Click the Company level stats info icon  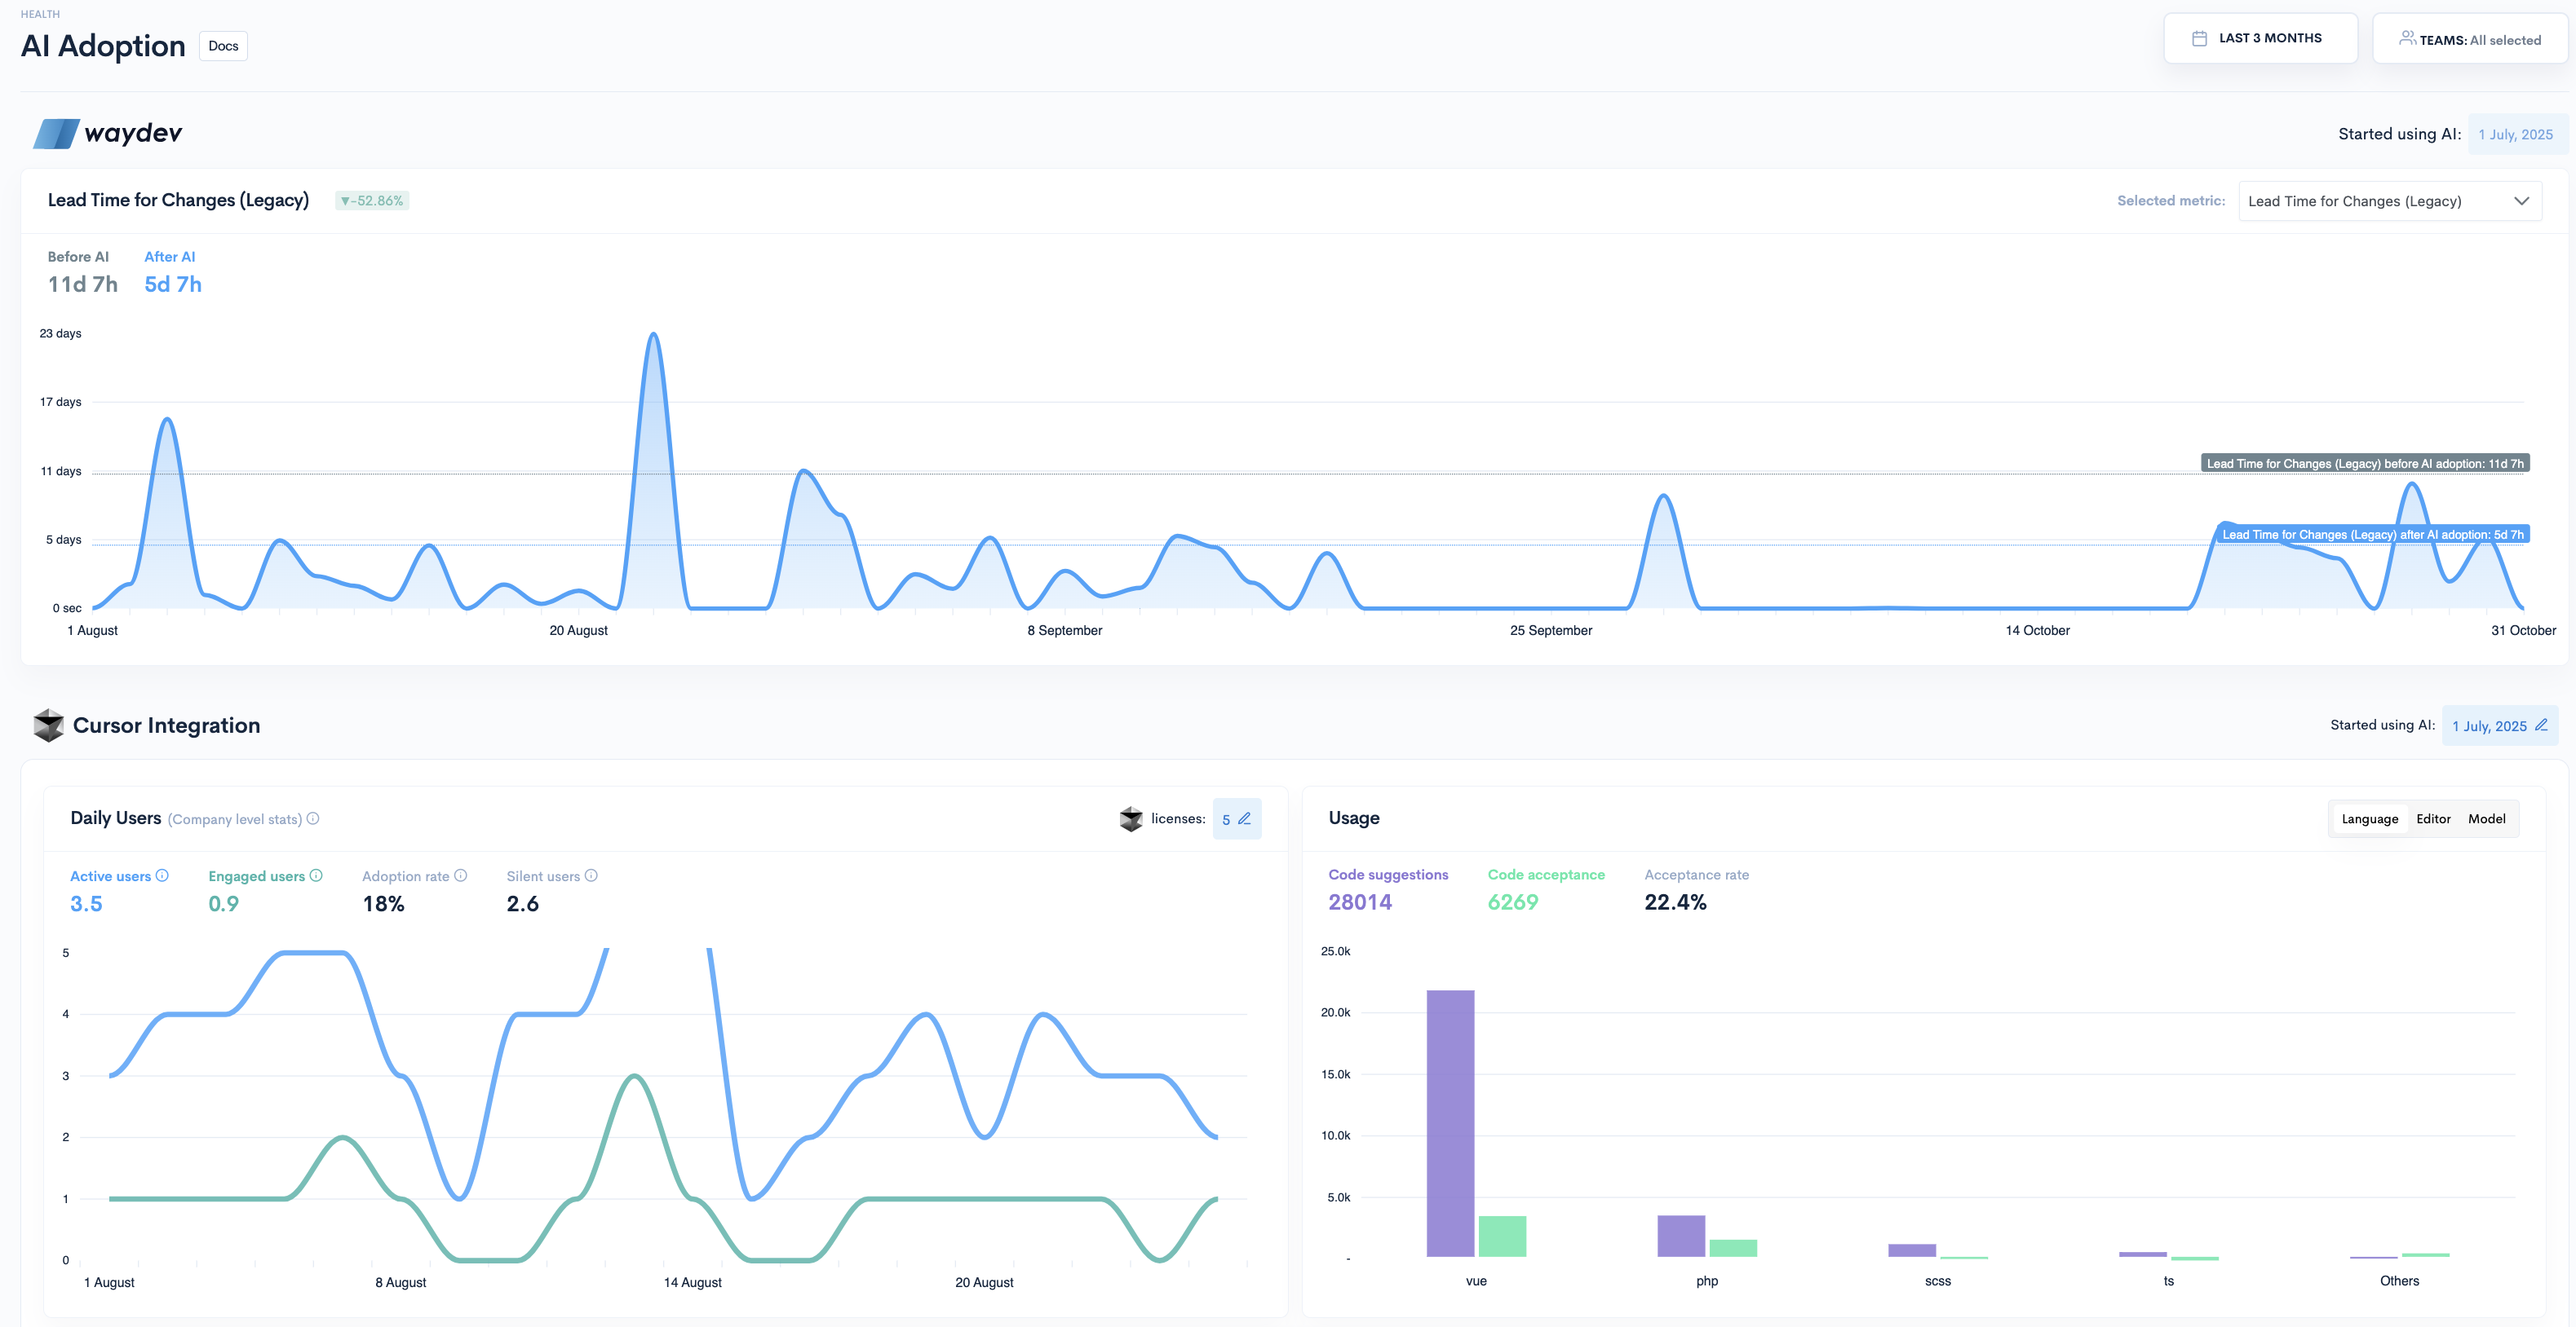click(x=313, y=818)
